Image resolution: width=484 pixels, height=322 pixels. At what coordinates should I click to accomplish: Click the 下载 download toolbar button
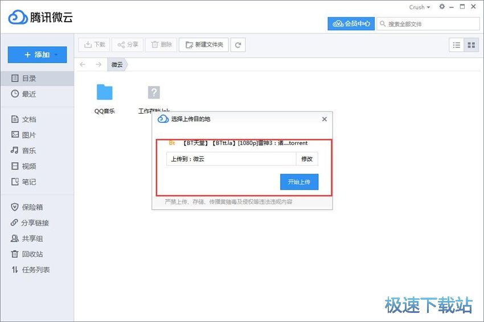tap(95, 45)
